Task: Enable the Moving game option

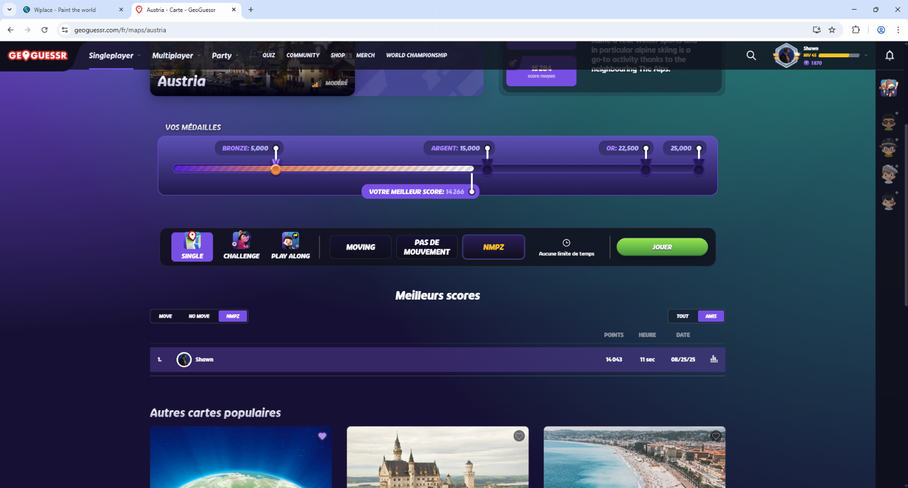Action: pyautogui.click(x=360, y=247)
